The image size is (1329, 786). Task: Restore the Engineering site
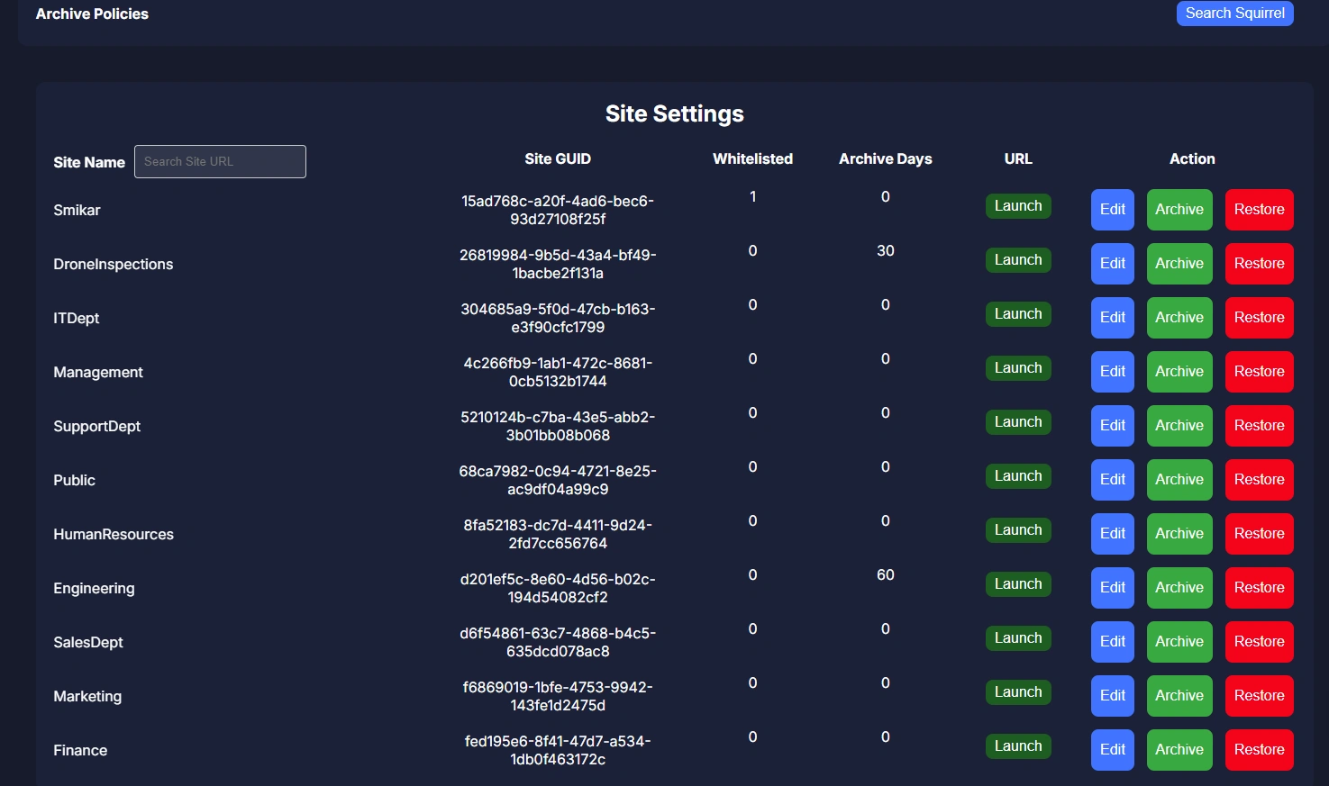1259,588
